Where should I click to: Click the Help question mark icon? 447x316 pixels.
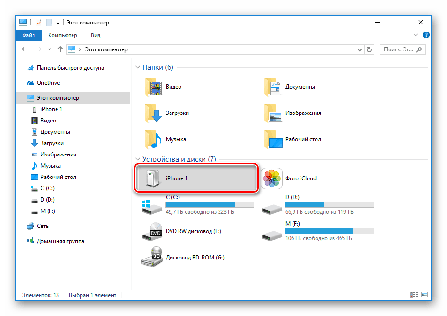(426, 35)
